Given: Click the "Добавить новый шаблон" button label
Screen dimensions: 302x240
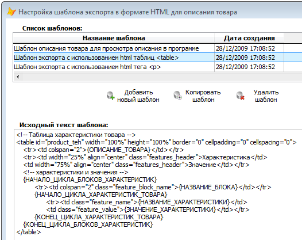Looking at the screenshot, I should coord(138,96).
